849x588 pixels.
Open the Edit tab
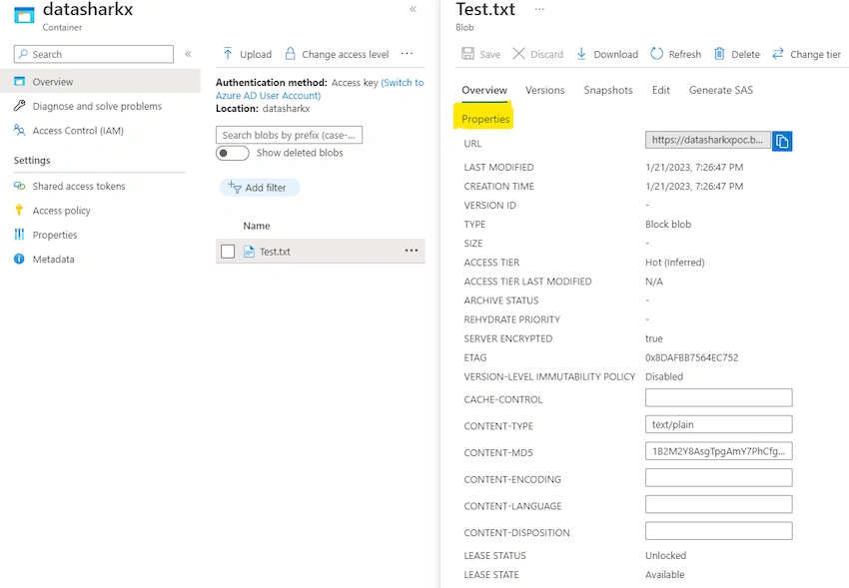[x=660, y=90]
